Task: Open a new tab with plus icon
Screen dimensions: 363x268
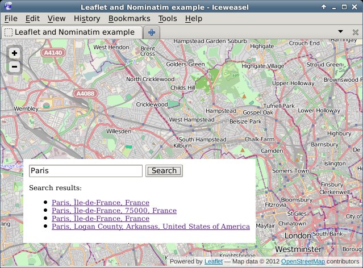Action: click(x=152, y=32)
